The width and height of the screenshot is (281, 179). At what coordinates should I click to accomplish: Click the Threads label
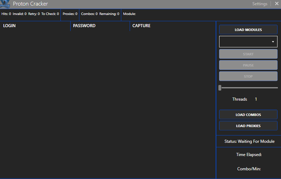240,99
